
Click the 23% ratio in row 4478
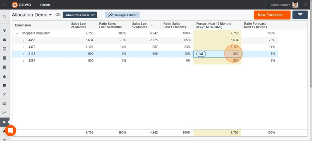click(x=187, y=47)
